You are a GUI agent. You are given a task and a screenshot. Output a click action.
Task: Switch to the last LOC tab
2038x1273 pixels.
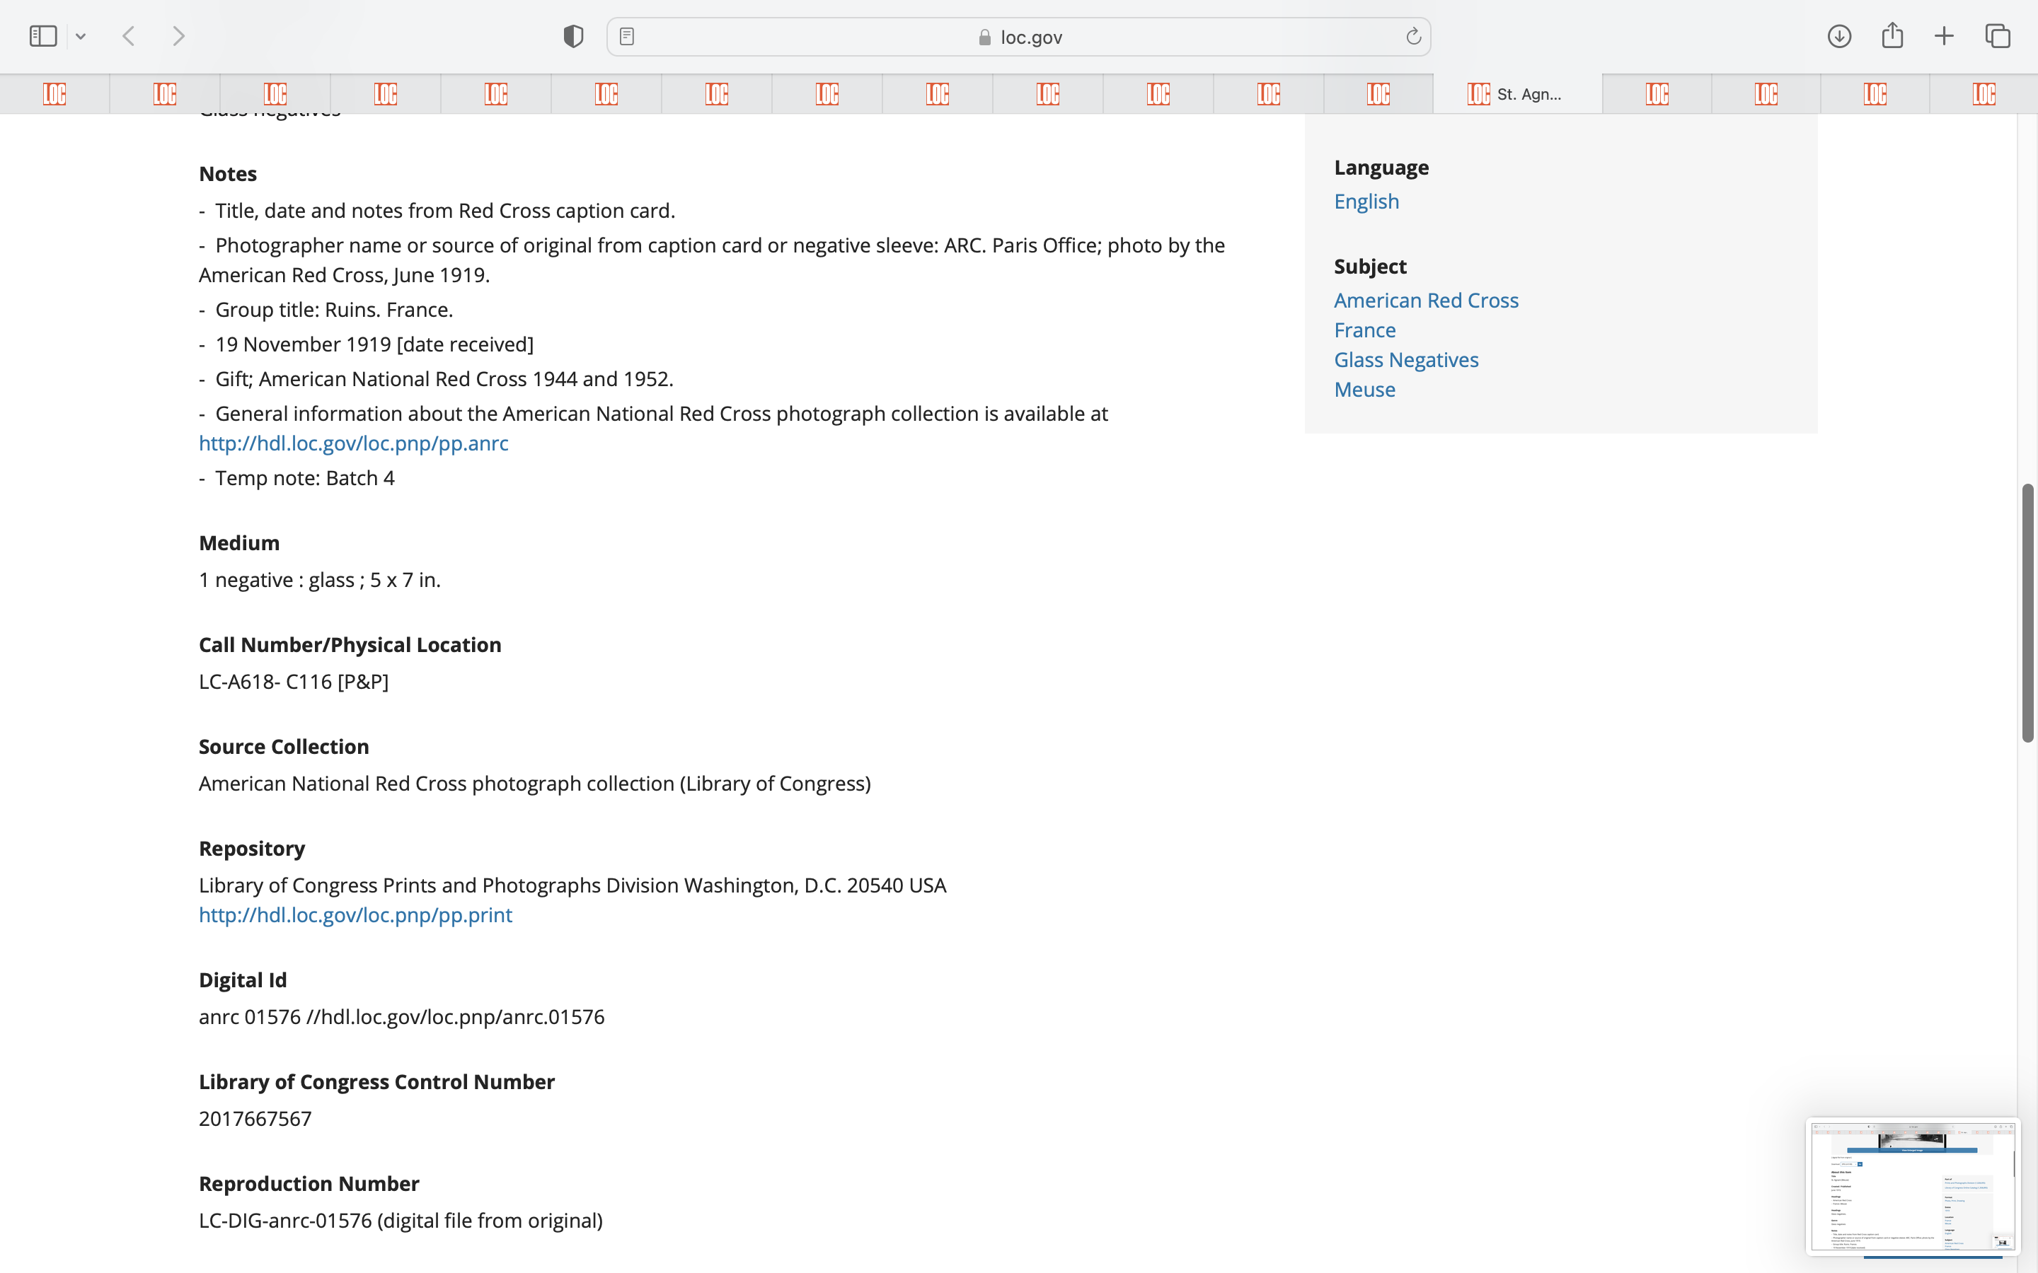[1984, 93]
